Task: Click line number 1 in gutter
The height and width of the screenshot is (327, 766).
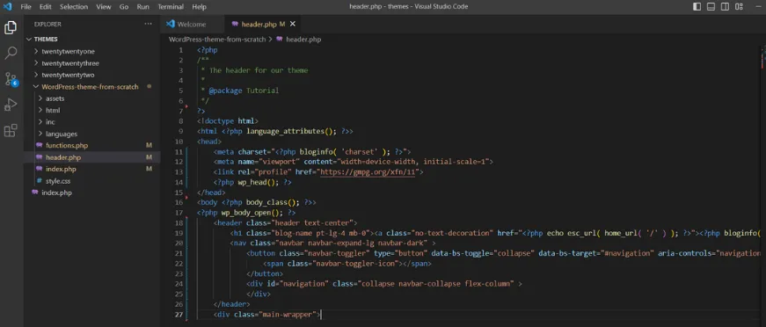Action: (x=181, y=50)
